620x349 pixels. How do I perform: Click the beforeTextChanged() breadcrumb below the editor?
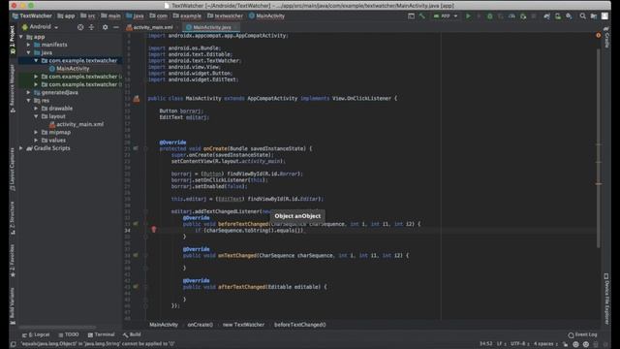tap(300, 325)
